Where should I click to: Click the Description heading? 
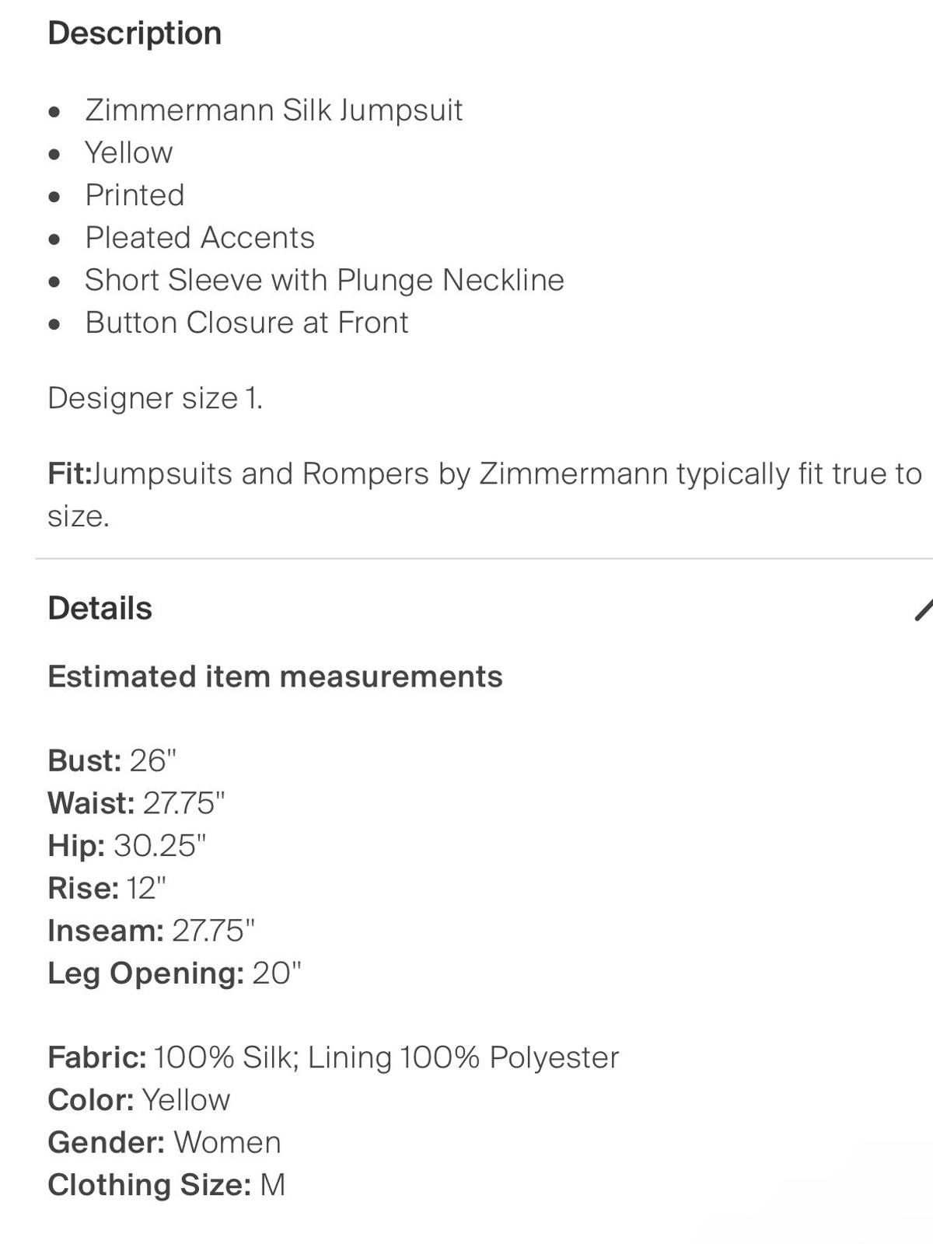point(135,33)
